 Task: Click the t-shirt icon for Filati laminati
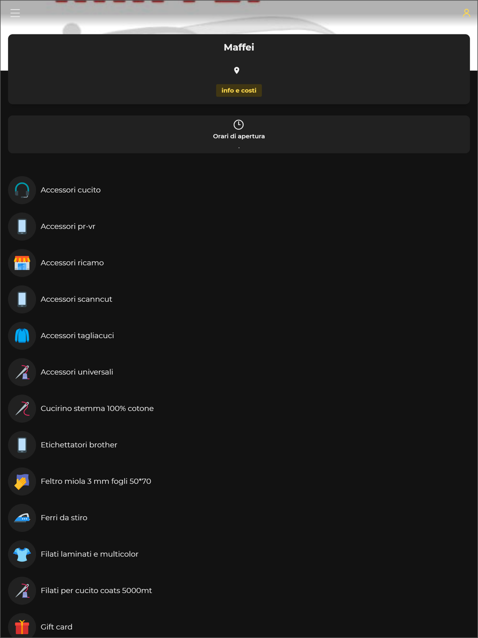(x=22, y=554)
